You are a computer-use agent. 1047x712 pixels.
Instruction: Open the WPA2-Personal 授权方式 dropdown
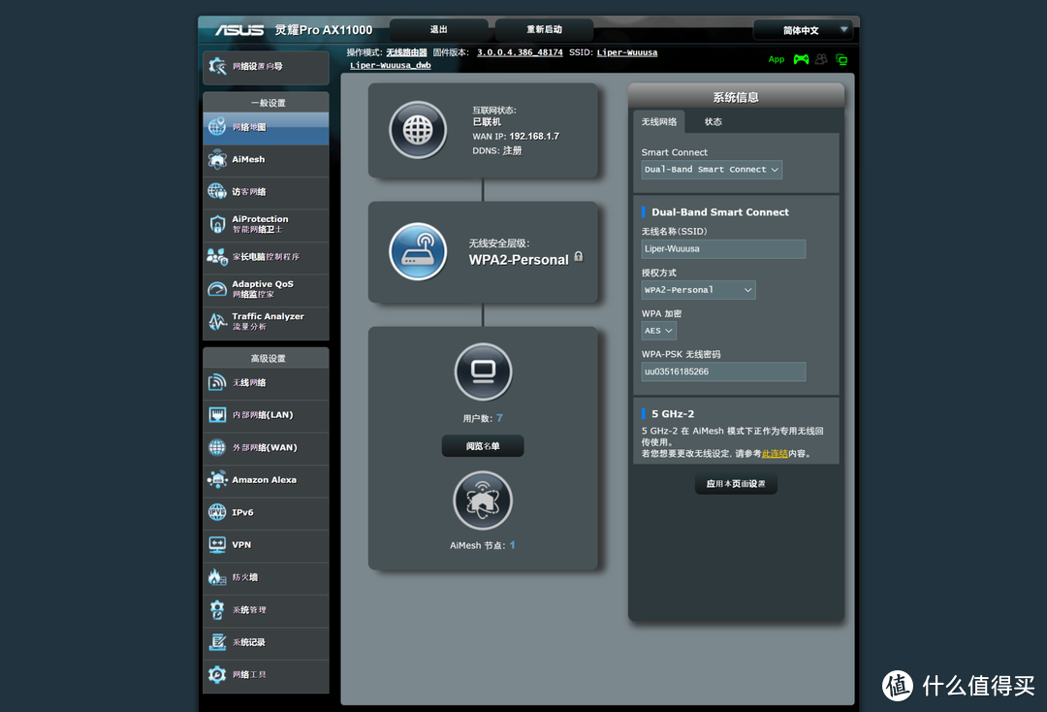[698, 290]
